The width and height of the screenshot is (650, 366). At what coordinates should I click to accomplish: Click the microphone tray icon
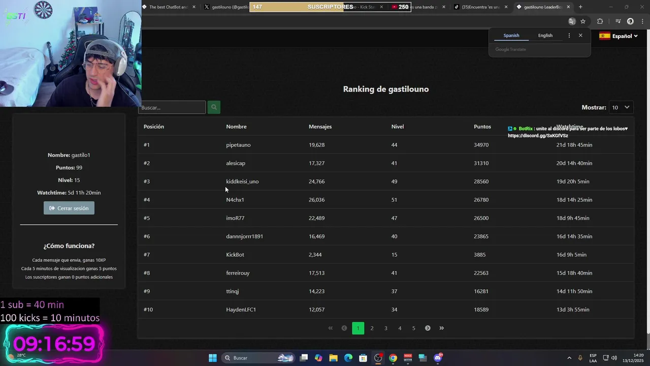(580, 358)
